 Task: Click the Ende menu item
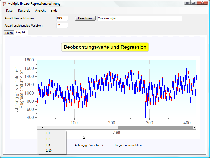point(54,11)
